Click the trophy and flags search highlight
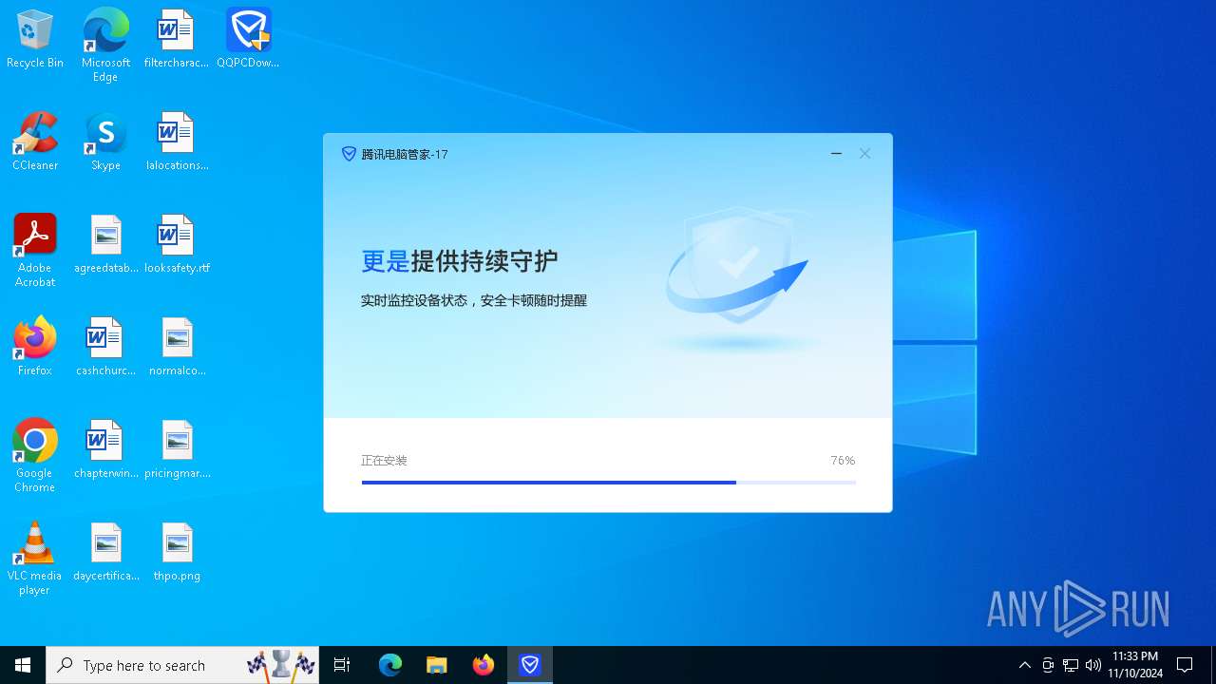1216x684 pixels. [x=281, y=665]
